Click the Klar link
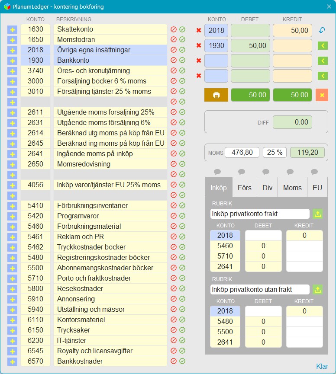This screenshot has width=336, height=374. pyautogui.click(x=322, y=366)
